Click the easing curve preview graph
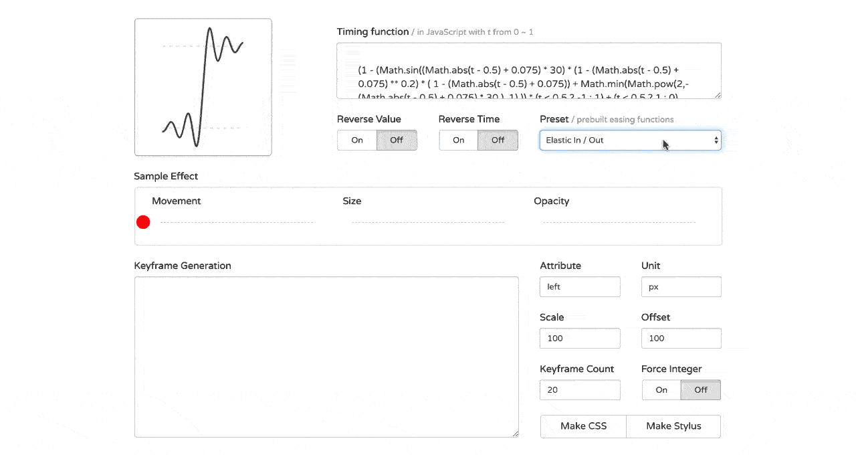Image resolution: width=856 pixels, height=455 pixels. tap(203, 87)
